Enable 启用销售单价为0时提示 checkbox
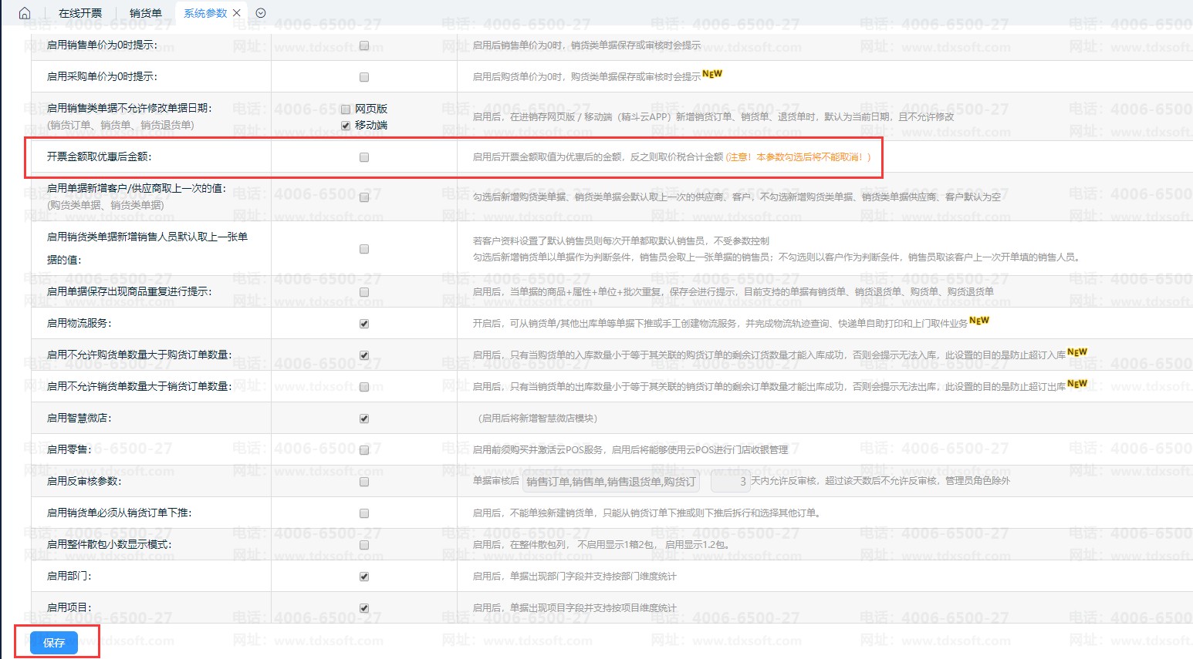 point(364,45)
